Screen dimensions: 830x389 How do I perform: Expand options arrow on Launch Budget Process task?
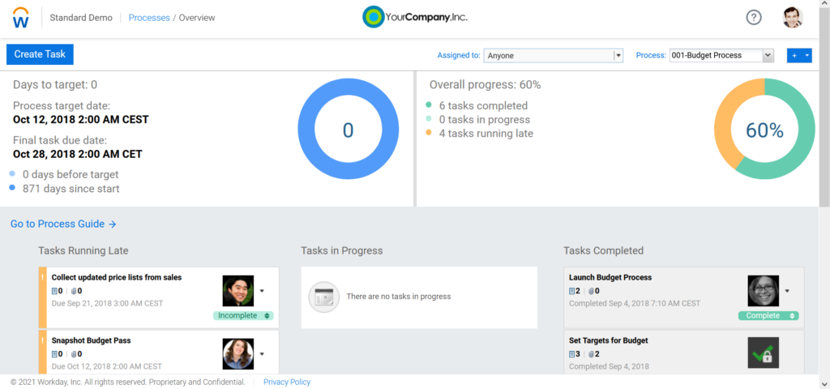click(786, 291)
